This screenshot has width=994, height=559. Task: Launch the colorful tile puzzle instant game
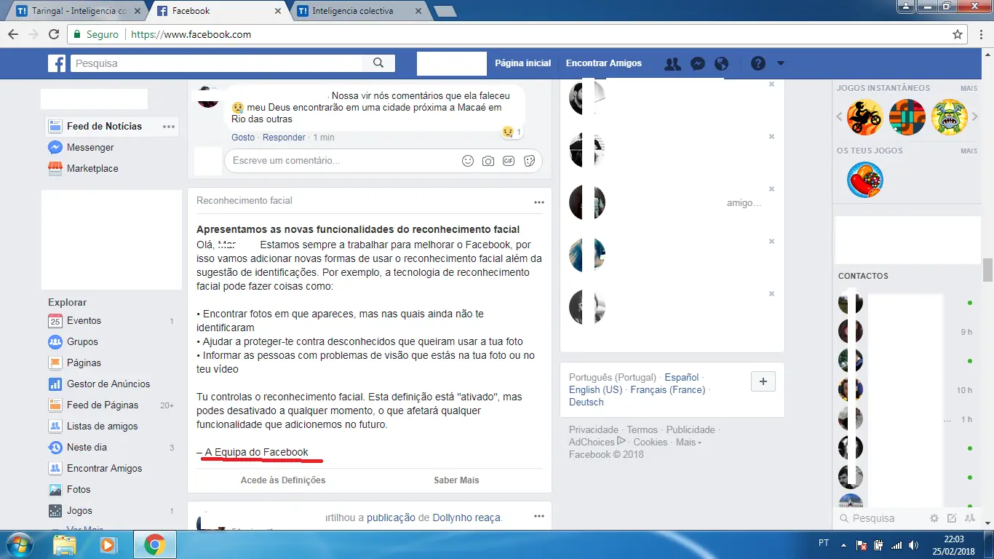(907, 117)
